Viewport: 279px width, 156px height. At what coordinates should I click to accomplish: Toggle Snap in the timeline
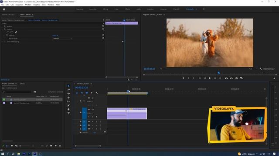click(x=82, y=93)
